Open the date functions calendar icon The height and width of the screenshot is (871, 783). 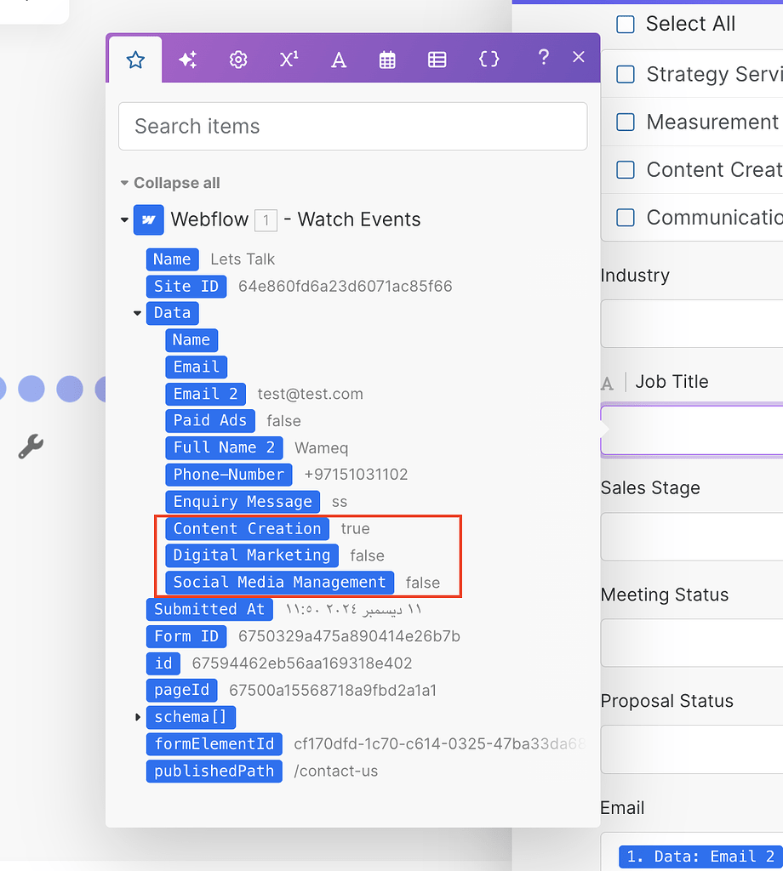point(387,60)
